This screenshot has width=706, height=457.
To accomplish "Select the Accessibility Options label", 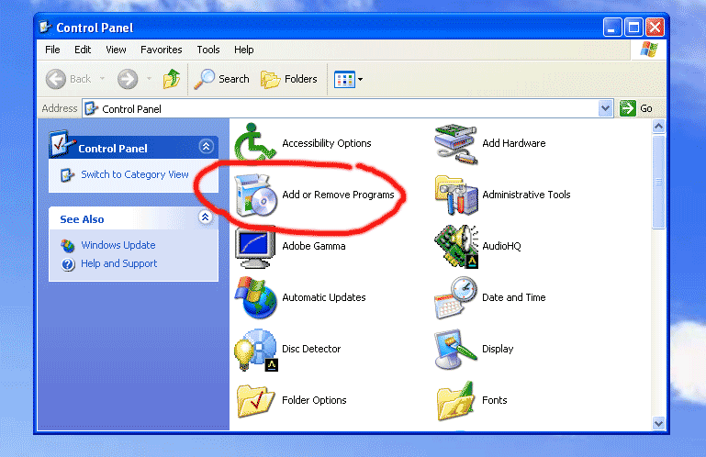I will click(x=327, y=143).
